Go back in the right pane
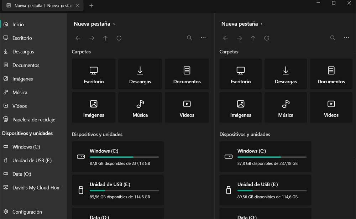 pyautogui.click(x=225, y=38)
